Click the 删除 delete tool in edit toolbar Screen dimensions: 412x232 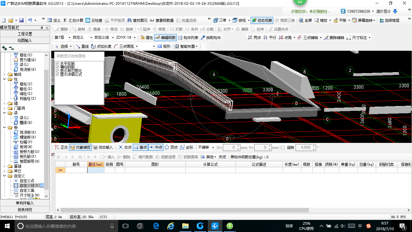(x=62, y=29)
